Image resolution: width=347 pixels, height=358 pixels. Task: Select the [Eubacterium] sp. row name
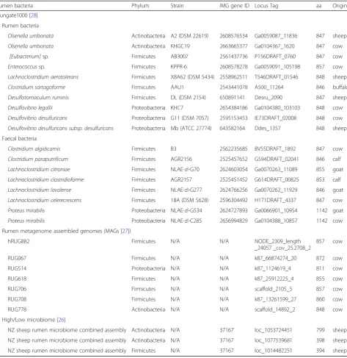29,57
